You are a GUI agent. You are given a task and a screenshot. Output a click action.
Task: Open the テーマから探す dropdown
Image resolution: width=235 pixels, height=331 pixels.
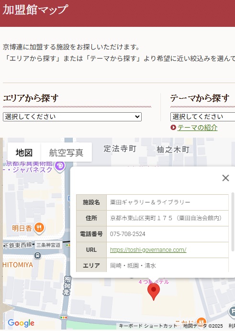(202, 117)
